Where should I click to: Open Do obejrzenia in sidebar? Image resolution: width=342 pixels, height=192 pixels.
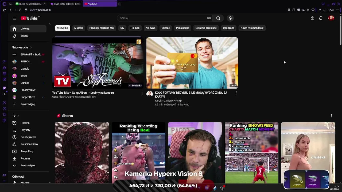pos(28,137)
